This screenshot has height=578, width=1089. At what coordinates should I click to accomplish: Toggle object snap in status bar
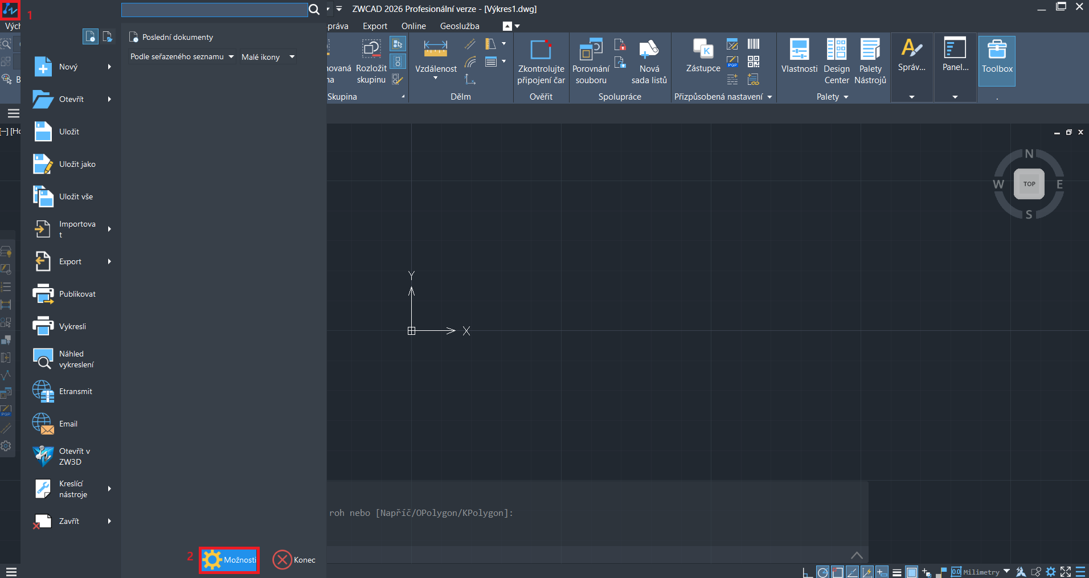pos(837,572)
